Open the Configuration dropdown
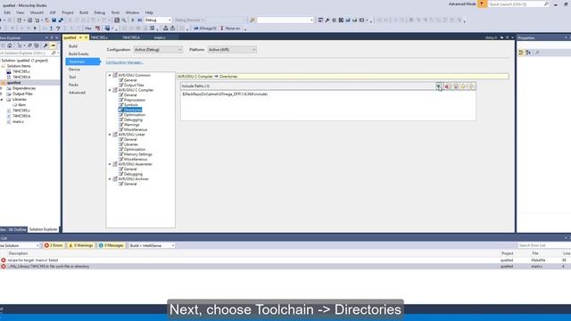 [158, 50]
